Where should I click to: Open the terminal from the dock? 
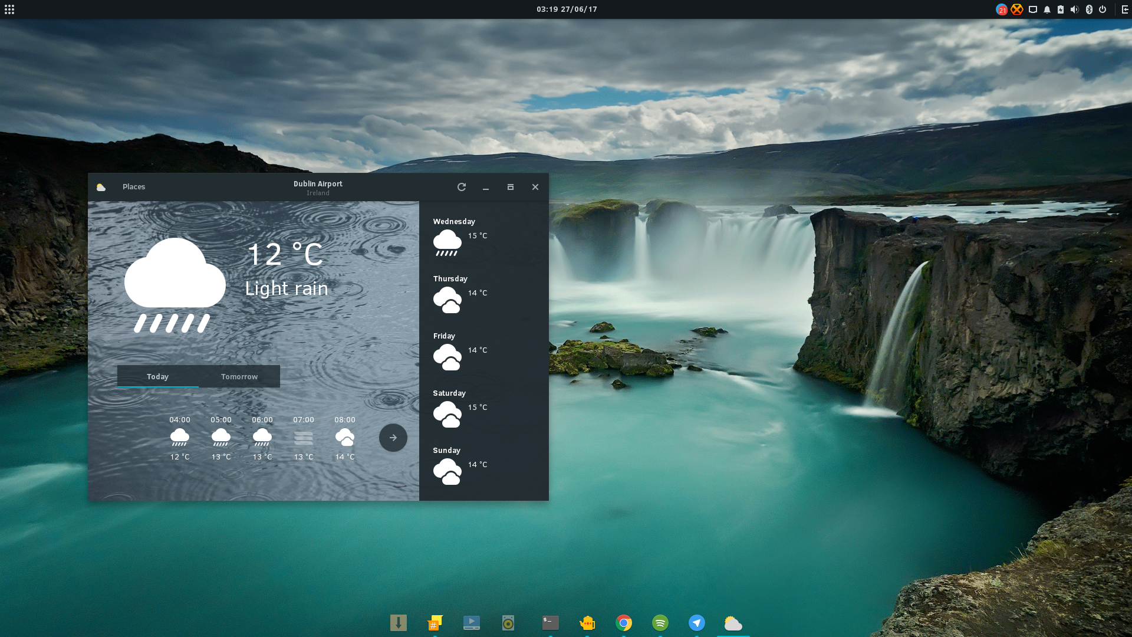pos(551,623)
